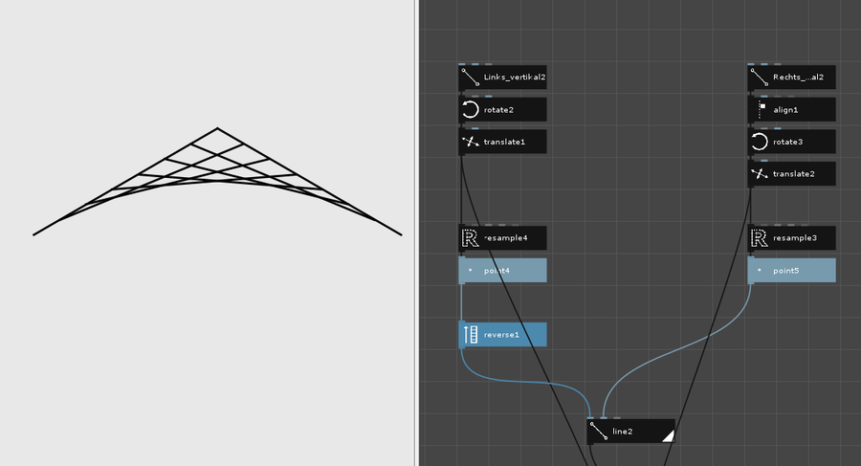Select the translate1 node label
Viewport: 861px width, 466px height.
coord(504,142)
